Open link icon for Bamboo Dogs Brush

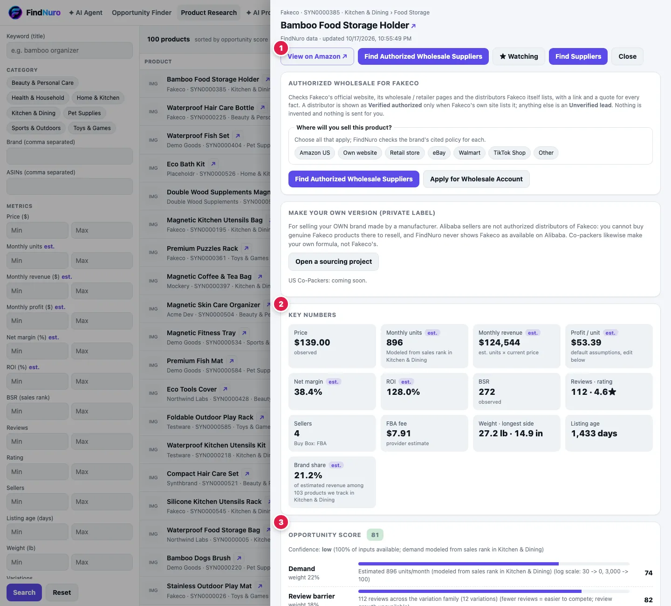click(239, 558)
